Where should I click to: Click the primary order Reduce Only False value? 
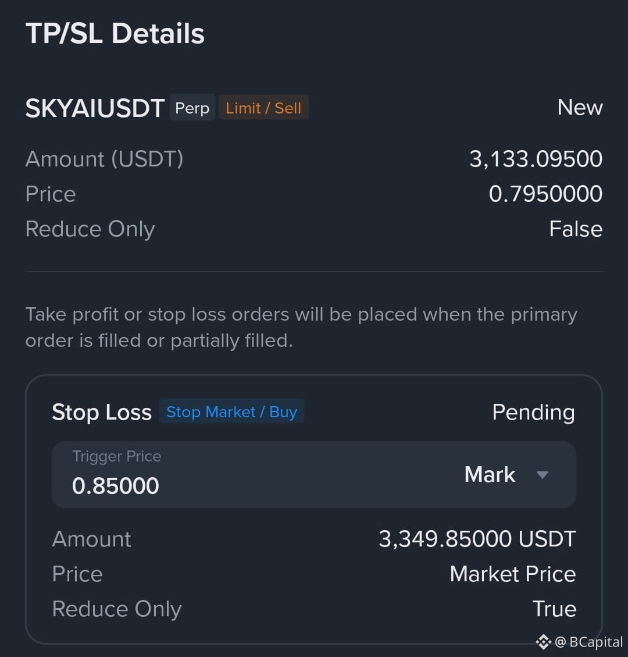coord(576,229)
